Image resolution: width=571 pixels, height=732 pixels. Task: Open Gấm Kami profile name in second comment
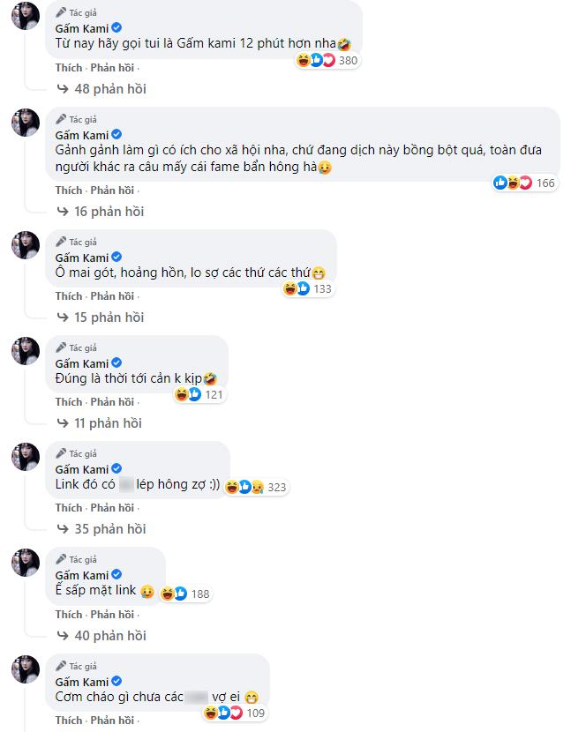tap(81, 135)
